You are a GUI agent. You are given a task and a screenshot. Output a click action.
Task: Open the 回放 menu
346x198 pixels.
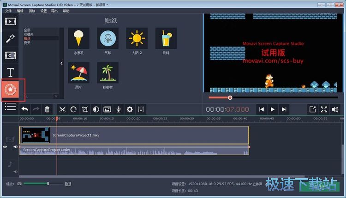(32, 11)
